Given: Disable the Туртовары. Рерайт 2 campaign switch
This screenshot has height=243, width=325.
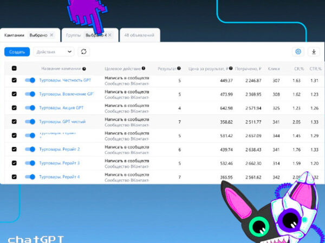Looking at the screenshot, I should [30, 149].
